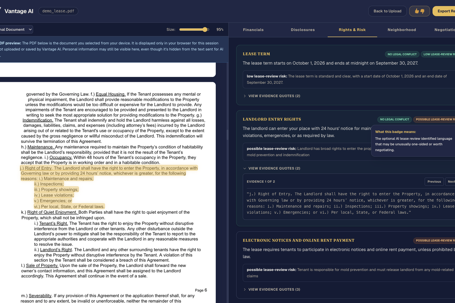Open the Negotiation tab

pyautogui.click(x=445, y=30)
